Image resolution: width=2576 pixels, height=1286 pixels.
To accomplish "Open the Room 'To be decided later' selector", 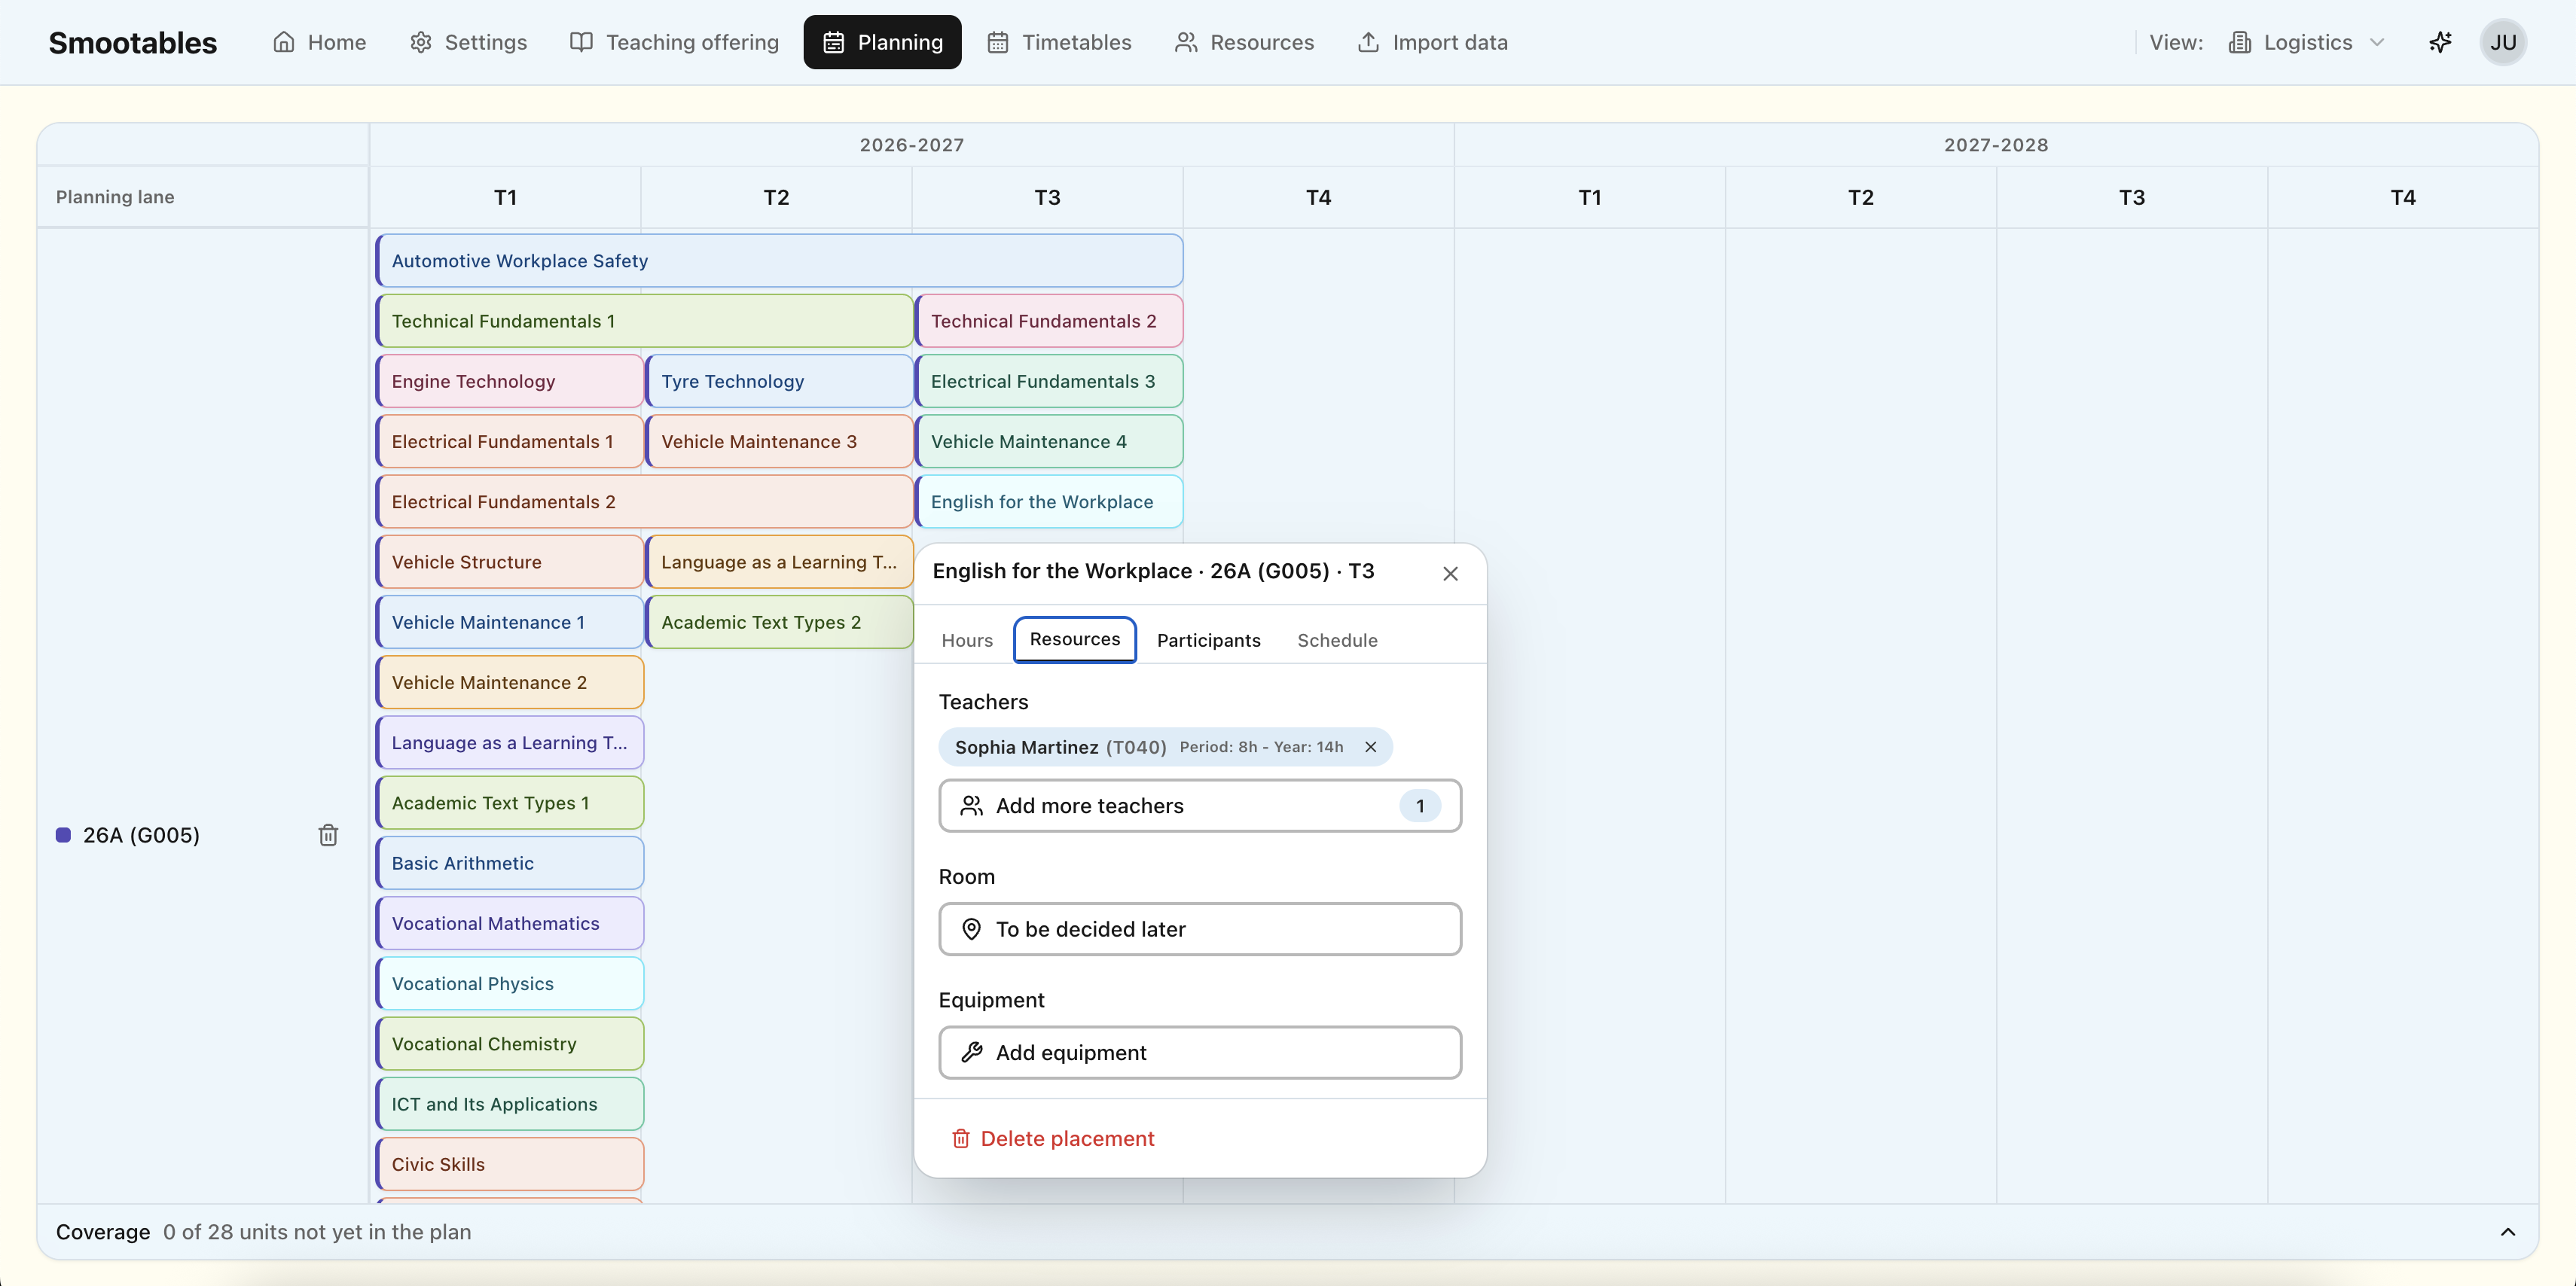I will [x=1199, y=929].
